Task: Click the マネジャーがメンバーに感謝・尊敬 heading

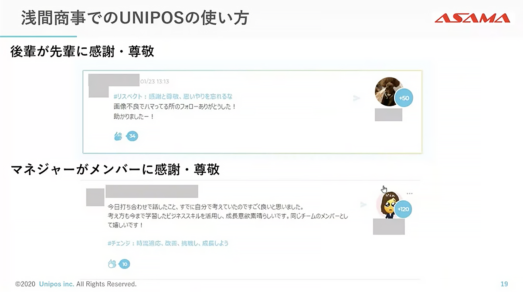Action: click(x=115, y=170)
